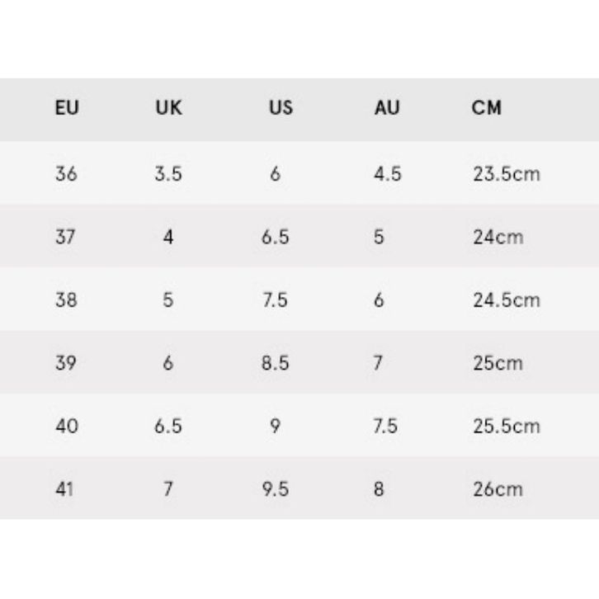Click the 23.5cm measurement cell
The width and height of the screenshot is (599, 599).
point(507,174)
